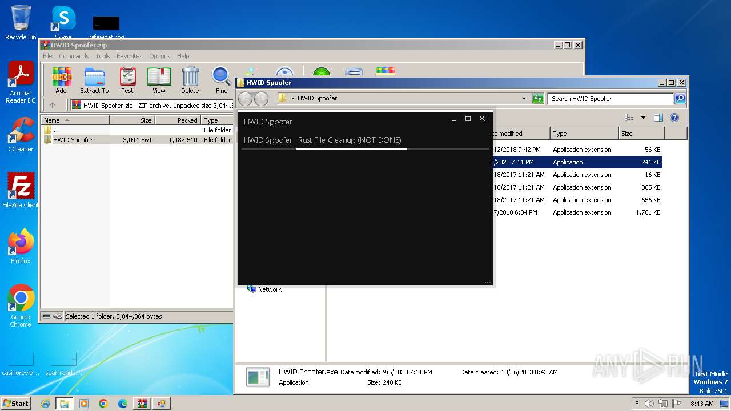Open Rust File Cleanup (NOT DONE) tab
The image size is (731, 411).
click(x=350, y=140)
